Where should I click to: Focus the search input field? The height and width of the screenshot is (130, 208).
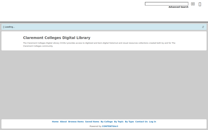point(167,4)
